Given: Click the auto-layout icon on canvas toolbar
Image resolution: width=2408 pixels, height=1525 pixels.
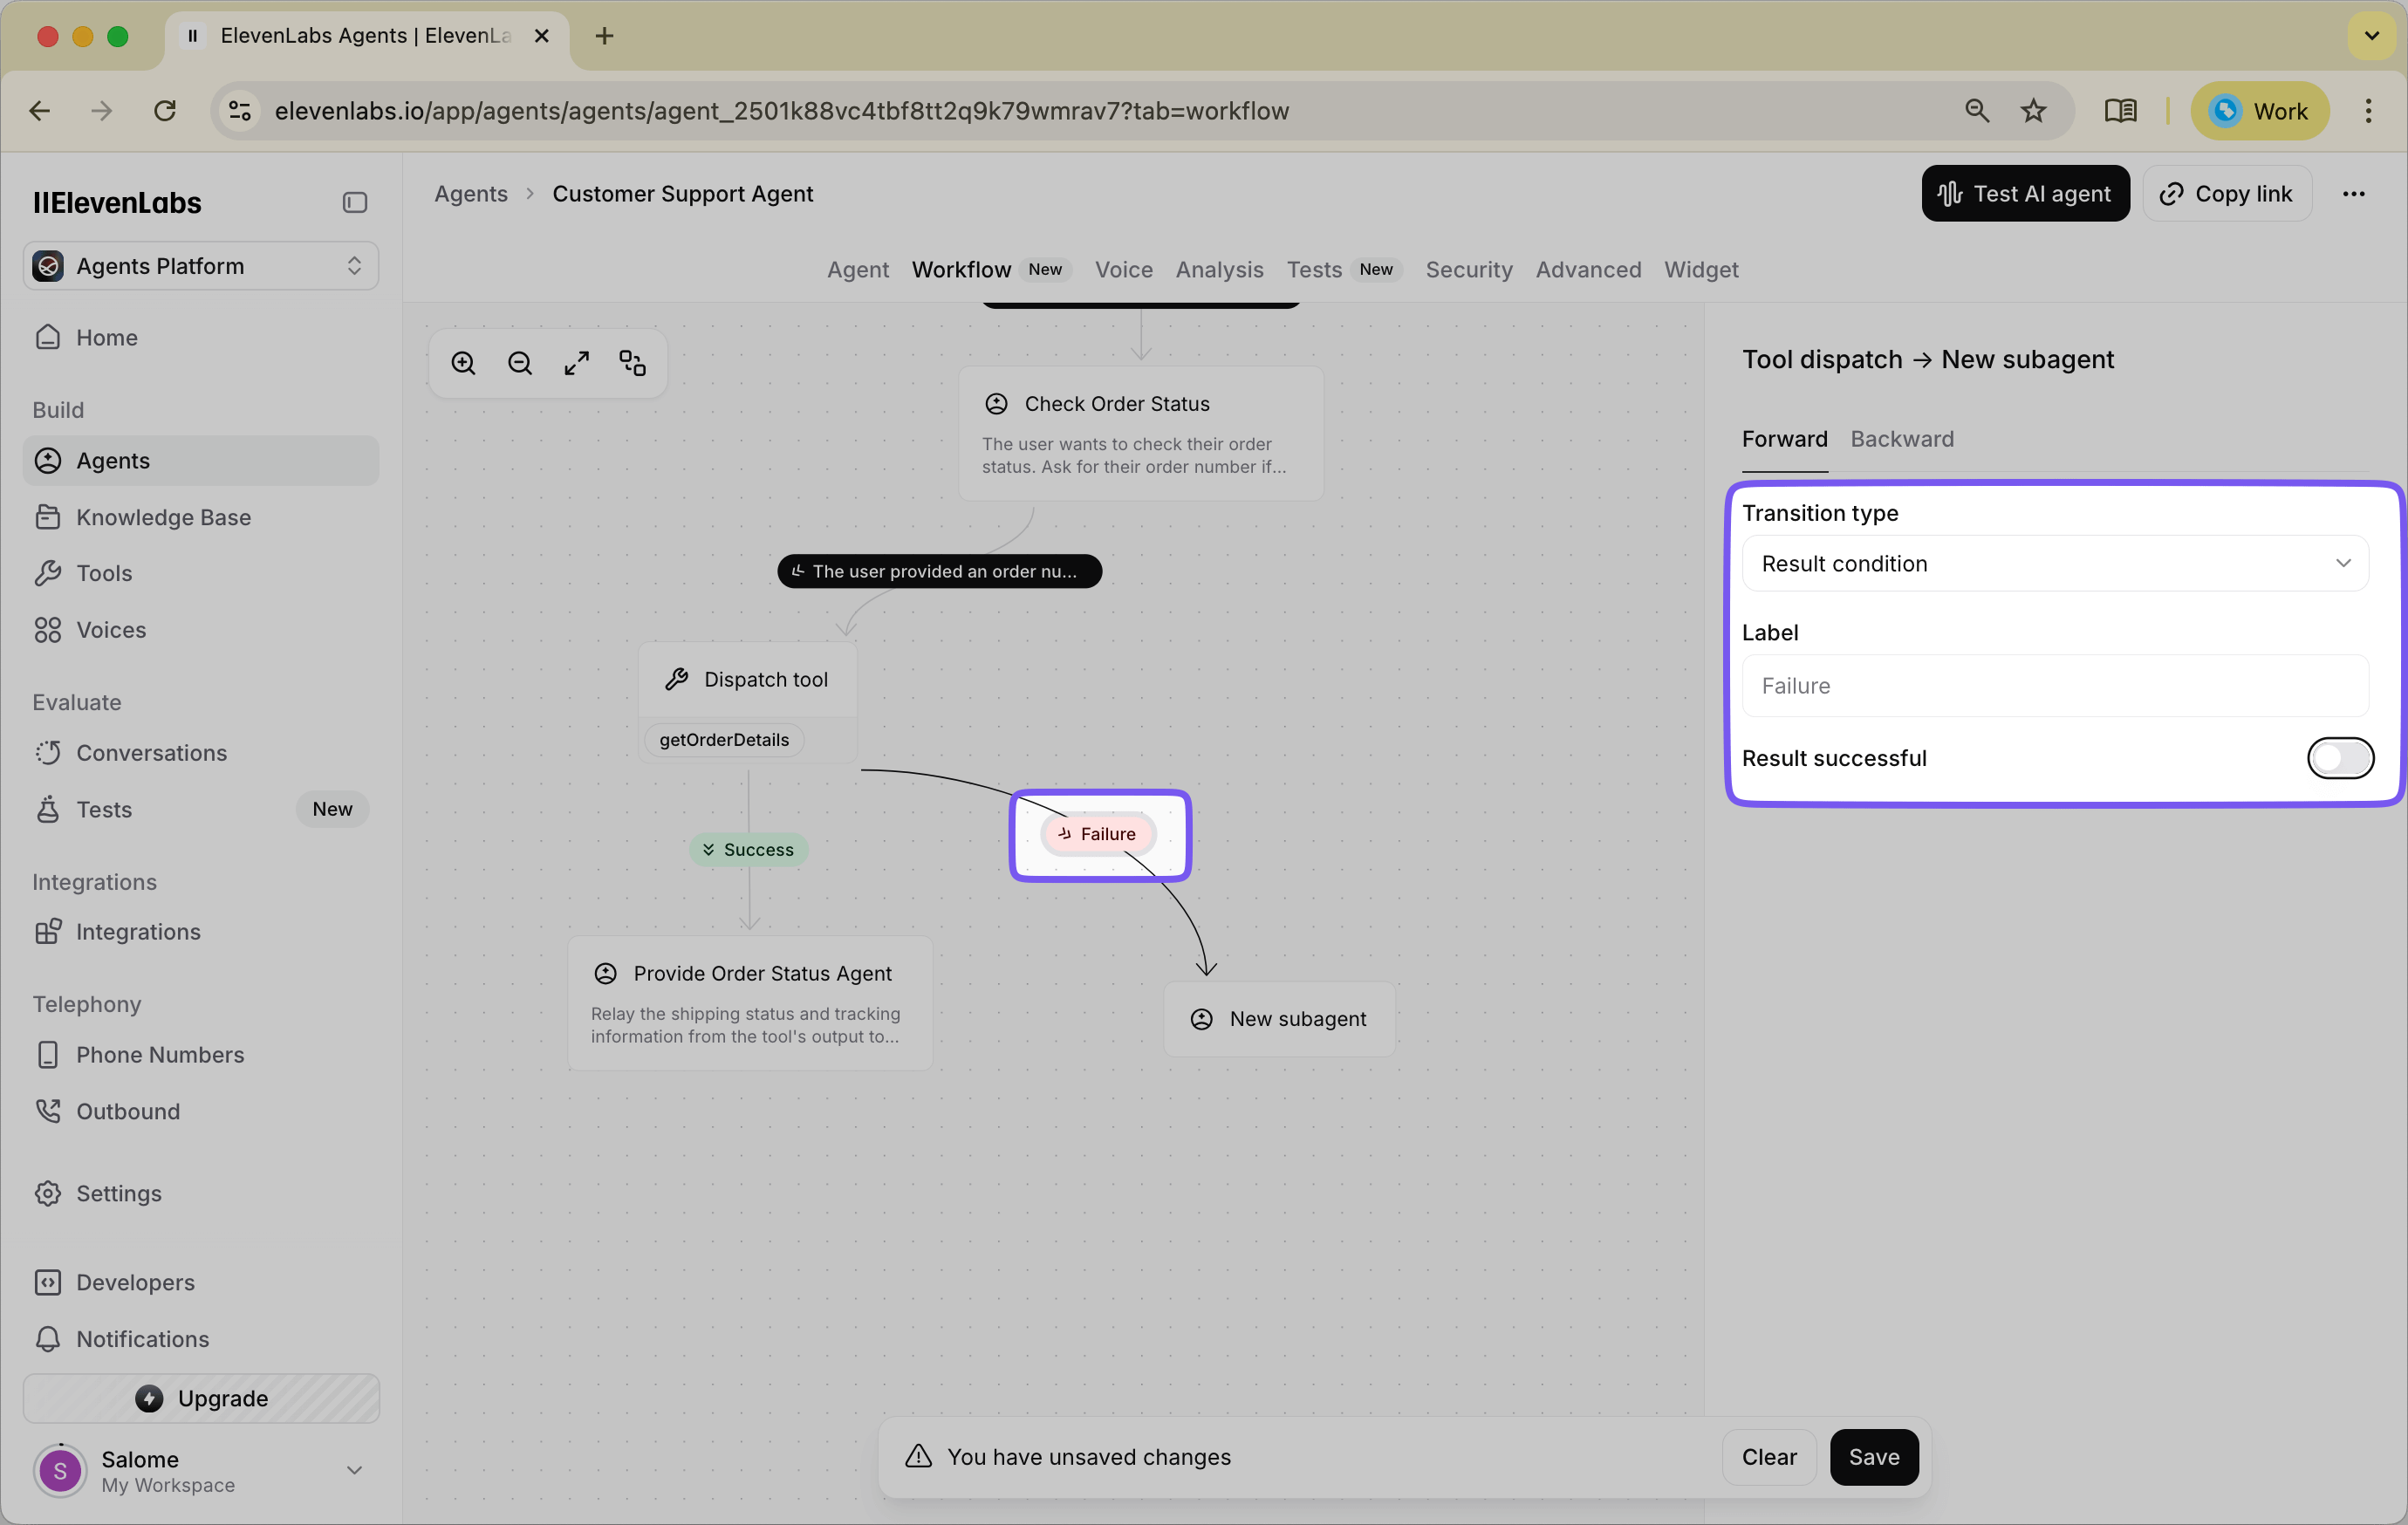Looking at the screenshot, I should (632, 362).
